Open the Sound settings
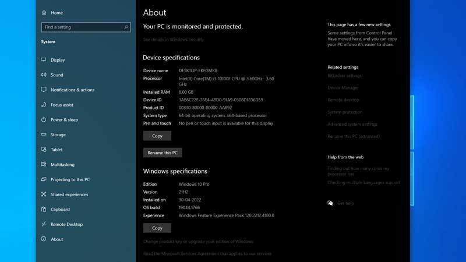 coord(57,75)
